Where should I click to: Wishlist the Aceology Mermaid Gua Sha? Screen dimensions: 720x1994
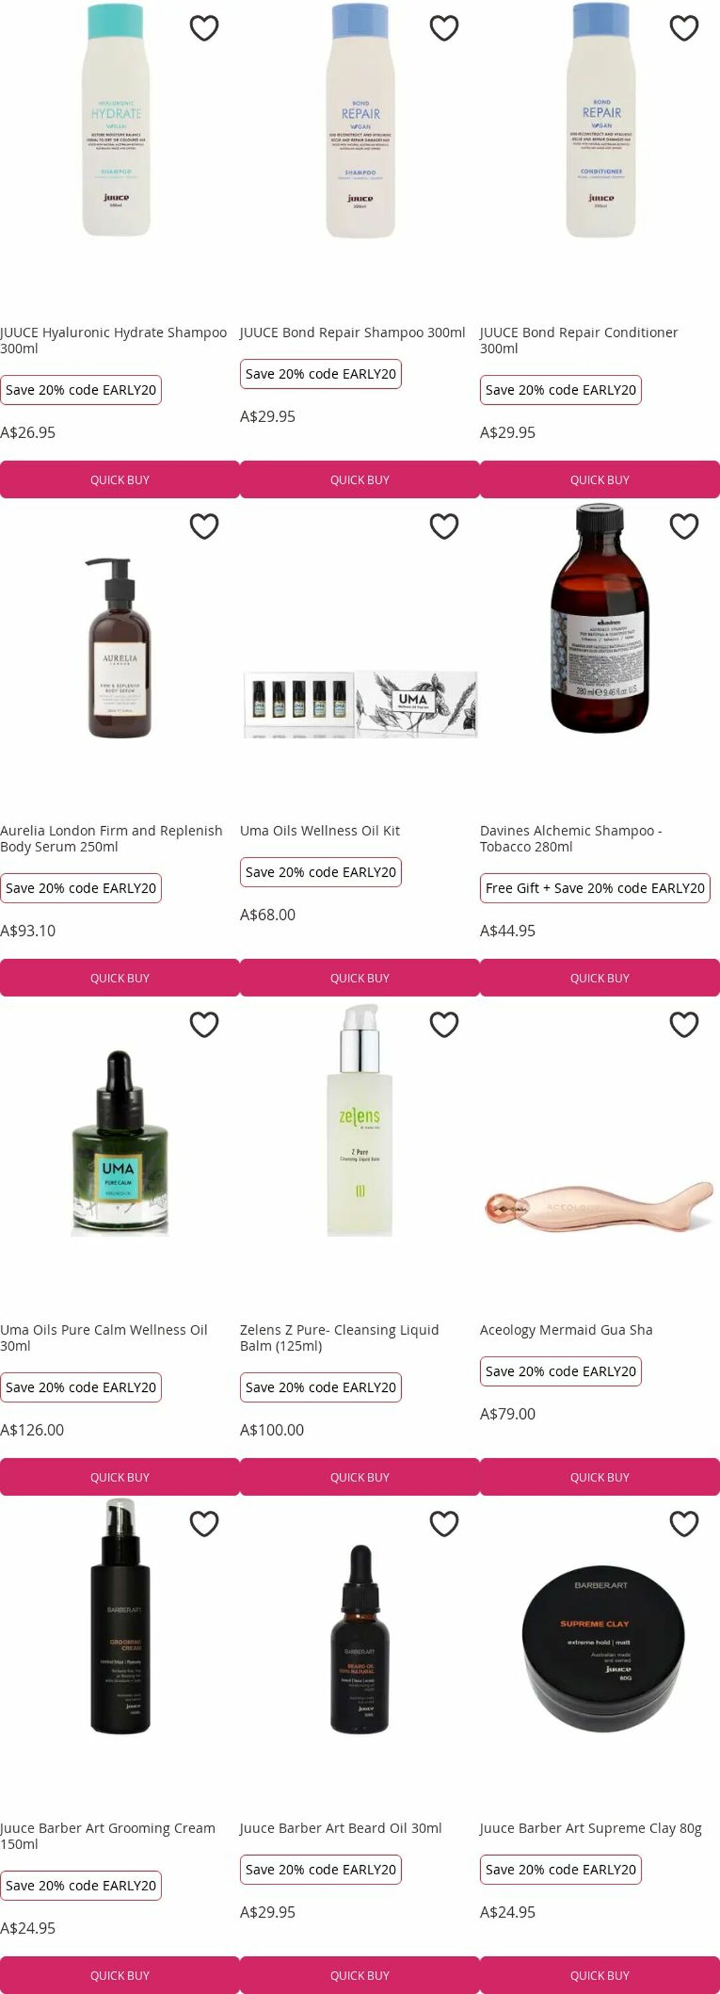pos(683,1025)
